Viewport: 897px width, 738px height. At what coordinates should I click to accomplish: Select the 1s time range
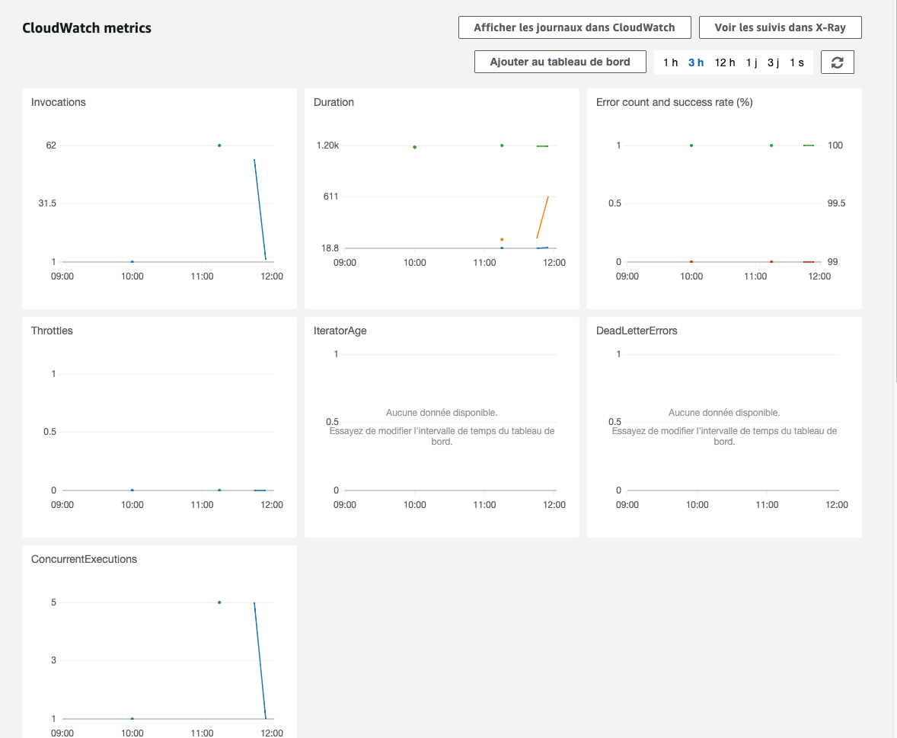797,62
